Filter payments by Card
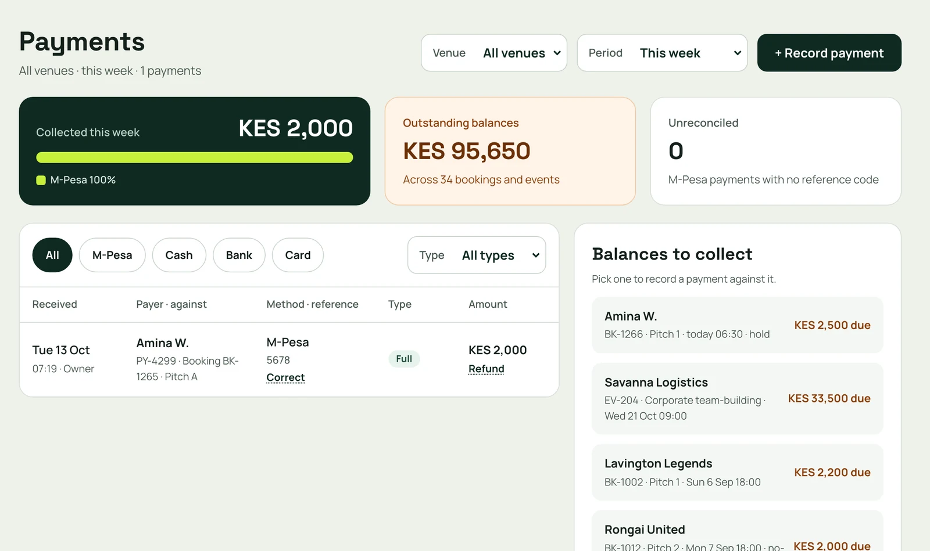This screenshot has height=551, width=930. (x=298, y=255)
